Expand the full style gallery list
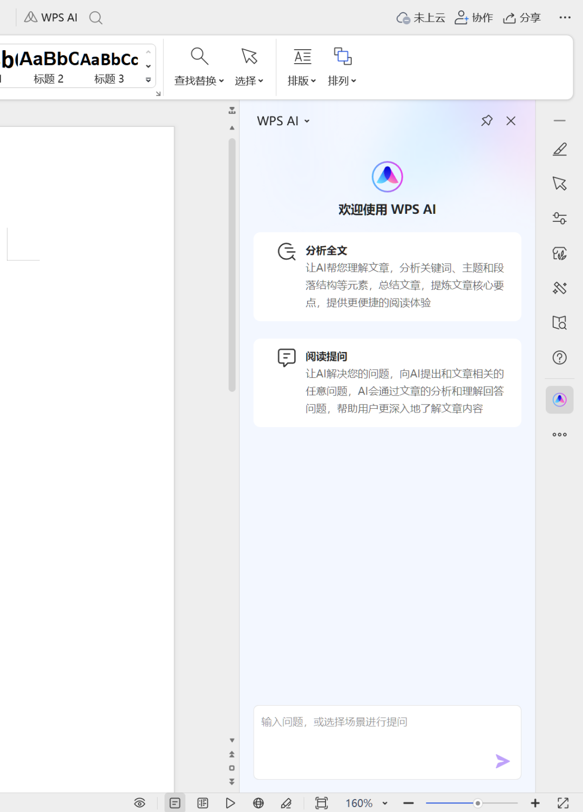 pos(148,80)
